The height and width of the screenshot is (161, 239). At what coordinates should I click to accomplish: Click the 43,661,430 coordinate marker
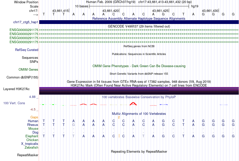tap(210, 11)
